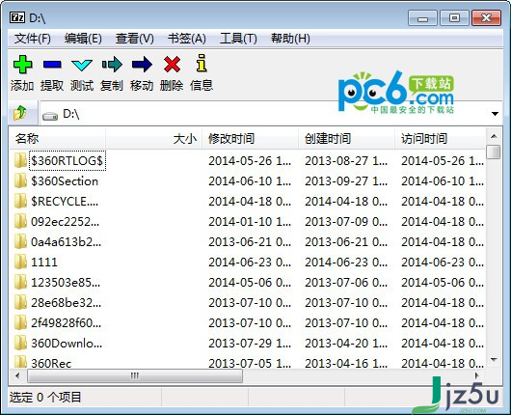Viewport: 511px width, 415px height.
Task: Select the $360RTLOG$ folder name
Action: 67,161
